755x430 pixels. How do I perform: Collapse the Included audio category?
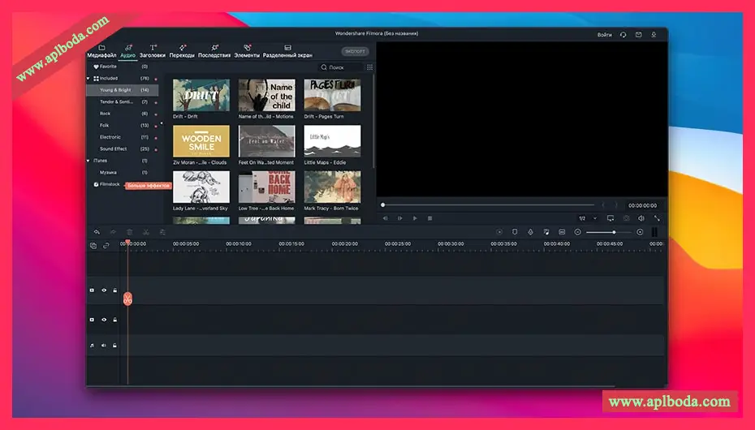(x=89, y=79)
